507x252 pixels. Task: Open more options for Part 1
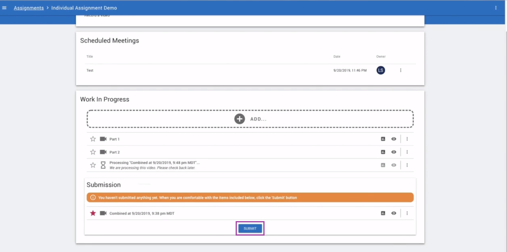(407, 139)
